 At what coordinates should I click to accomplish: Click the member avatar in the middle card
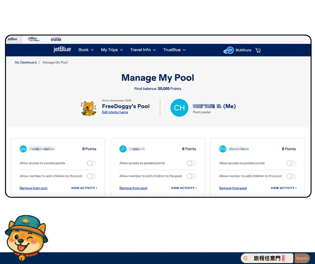(x=123, y=149)
